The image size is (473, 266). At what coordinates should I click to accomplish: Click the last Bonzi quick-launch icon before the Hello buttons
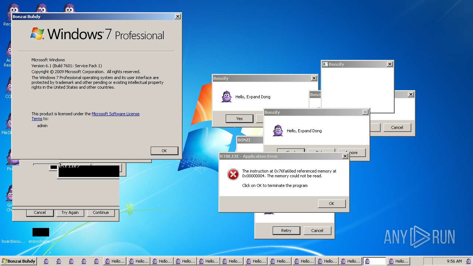coord(96,261)
